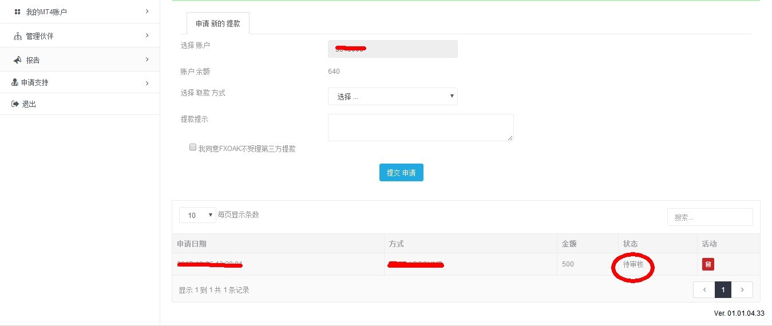Screen dimensions: 772x326
Task: Check the 我同意FXOAK不受理第三方提款 checkbox
Action: click(193, 147)
